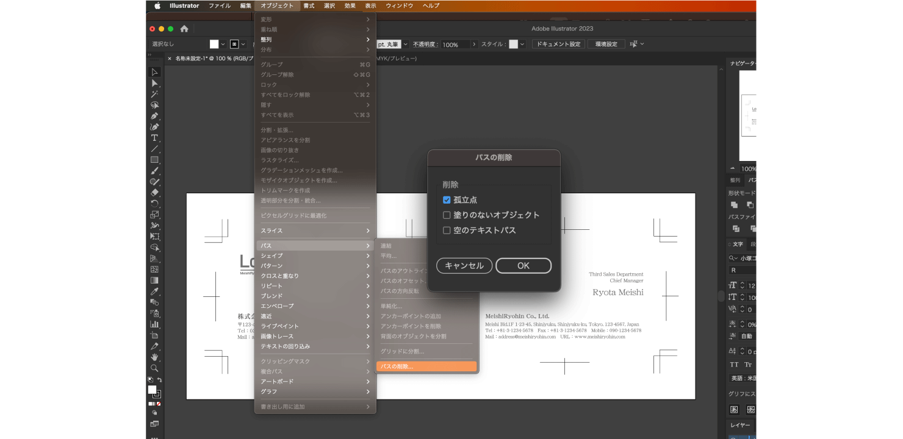Select the Column Graph tool
The image size is (903, 439).
[154, 324]
